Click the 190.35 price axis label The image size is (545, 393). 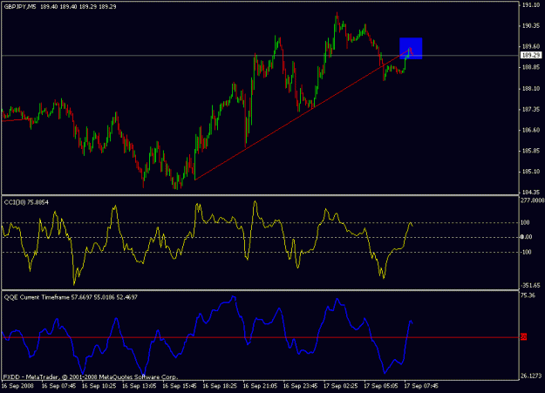[531, 26]
